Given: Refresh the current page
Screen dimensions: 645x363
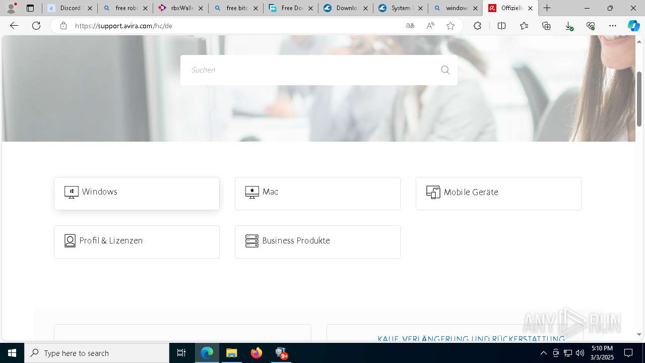Looking at the screenshot, I should point(36,26).
